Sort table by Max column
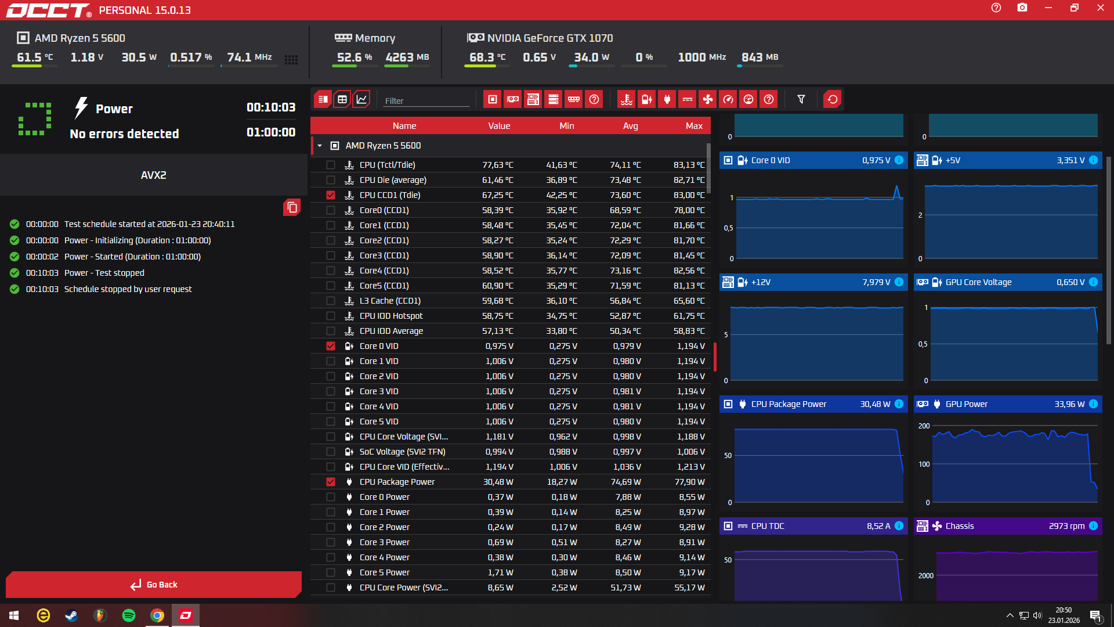Screen dimensions: 1114x627 coord(693,125)
